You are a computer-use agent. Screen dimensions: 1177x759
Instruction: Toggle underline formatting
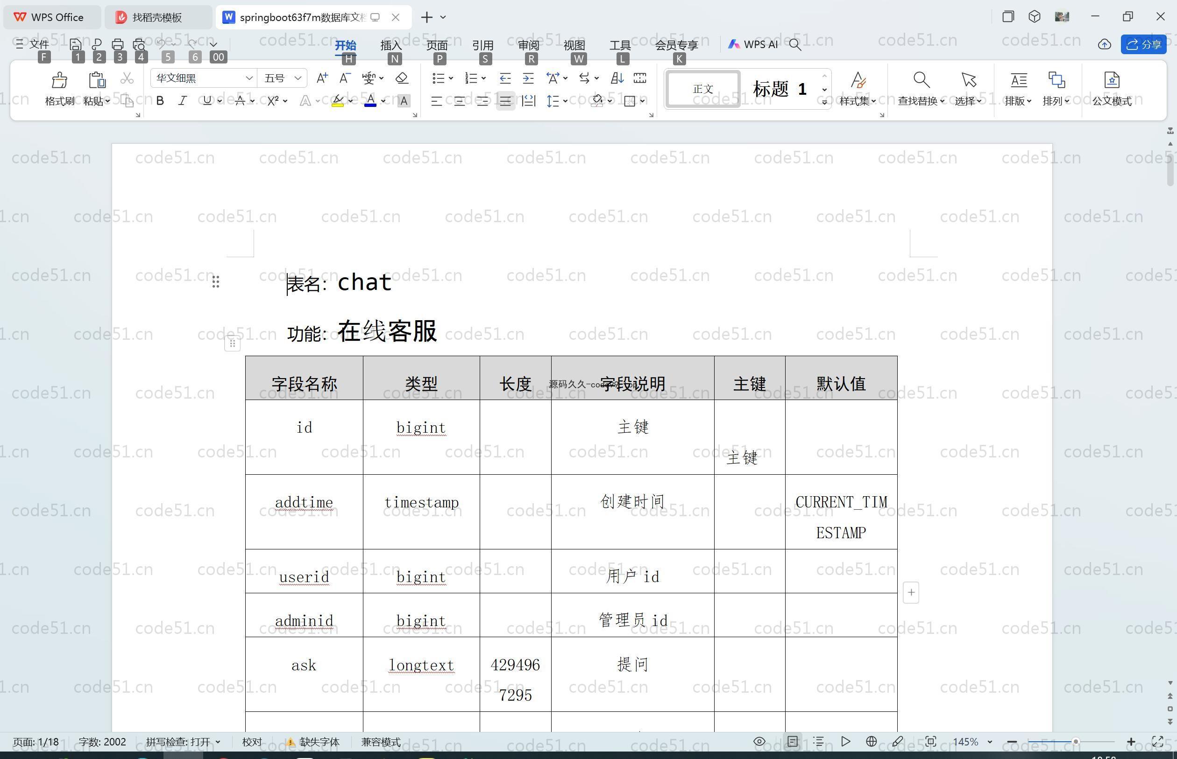pos(207,101)
